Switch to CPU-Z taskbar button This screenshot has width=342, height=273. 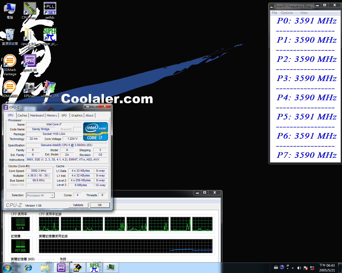click(x=61, y=268)
